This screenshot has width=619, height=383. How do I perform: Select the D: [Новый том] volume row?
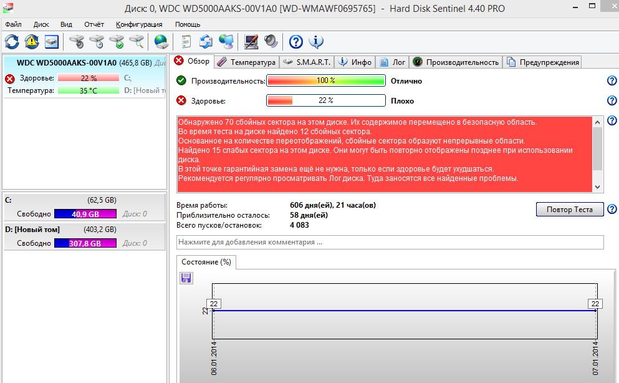pos(85,236)
